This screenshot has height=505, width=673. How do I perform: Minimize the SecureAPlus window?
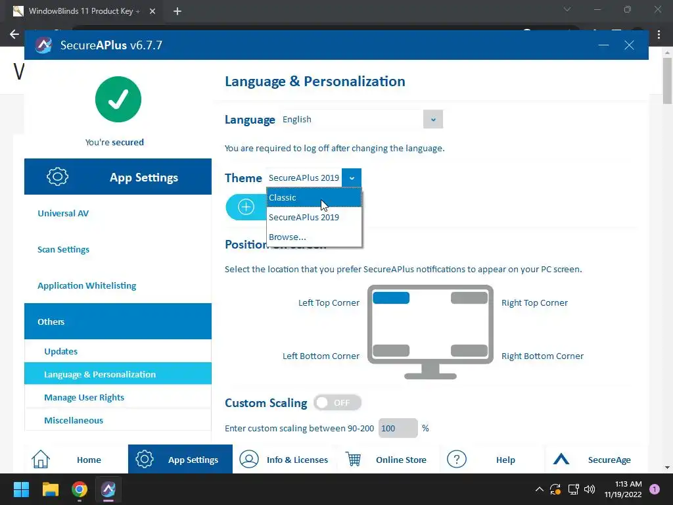[x=603, y=45]
